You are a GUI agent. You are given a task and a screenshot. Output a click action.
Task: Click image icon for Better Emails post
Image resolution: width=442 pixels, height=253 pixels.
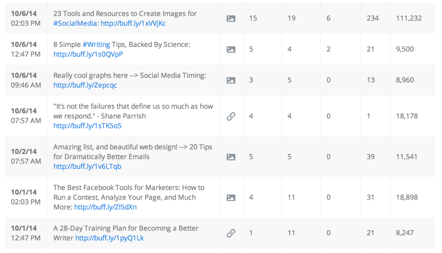click(x=231, y=157)
